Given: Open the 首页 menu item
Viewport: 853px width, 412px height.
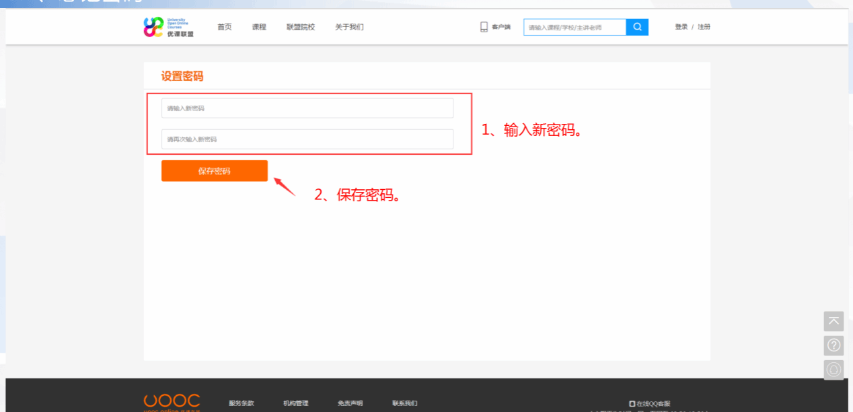Looking at the screenshot, I should 225,27.
